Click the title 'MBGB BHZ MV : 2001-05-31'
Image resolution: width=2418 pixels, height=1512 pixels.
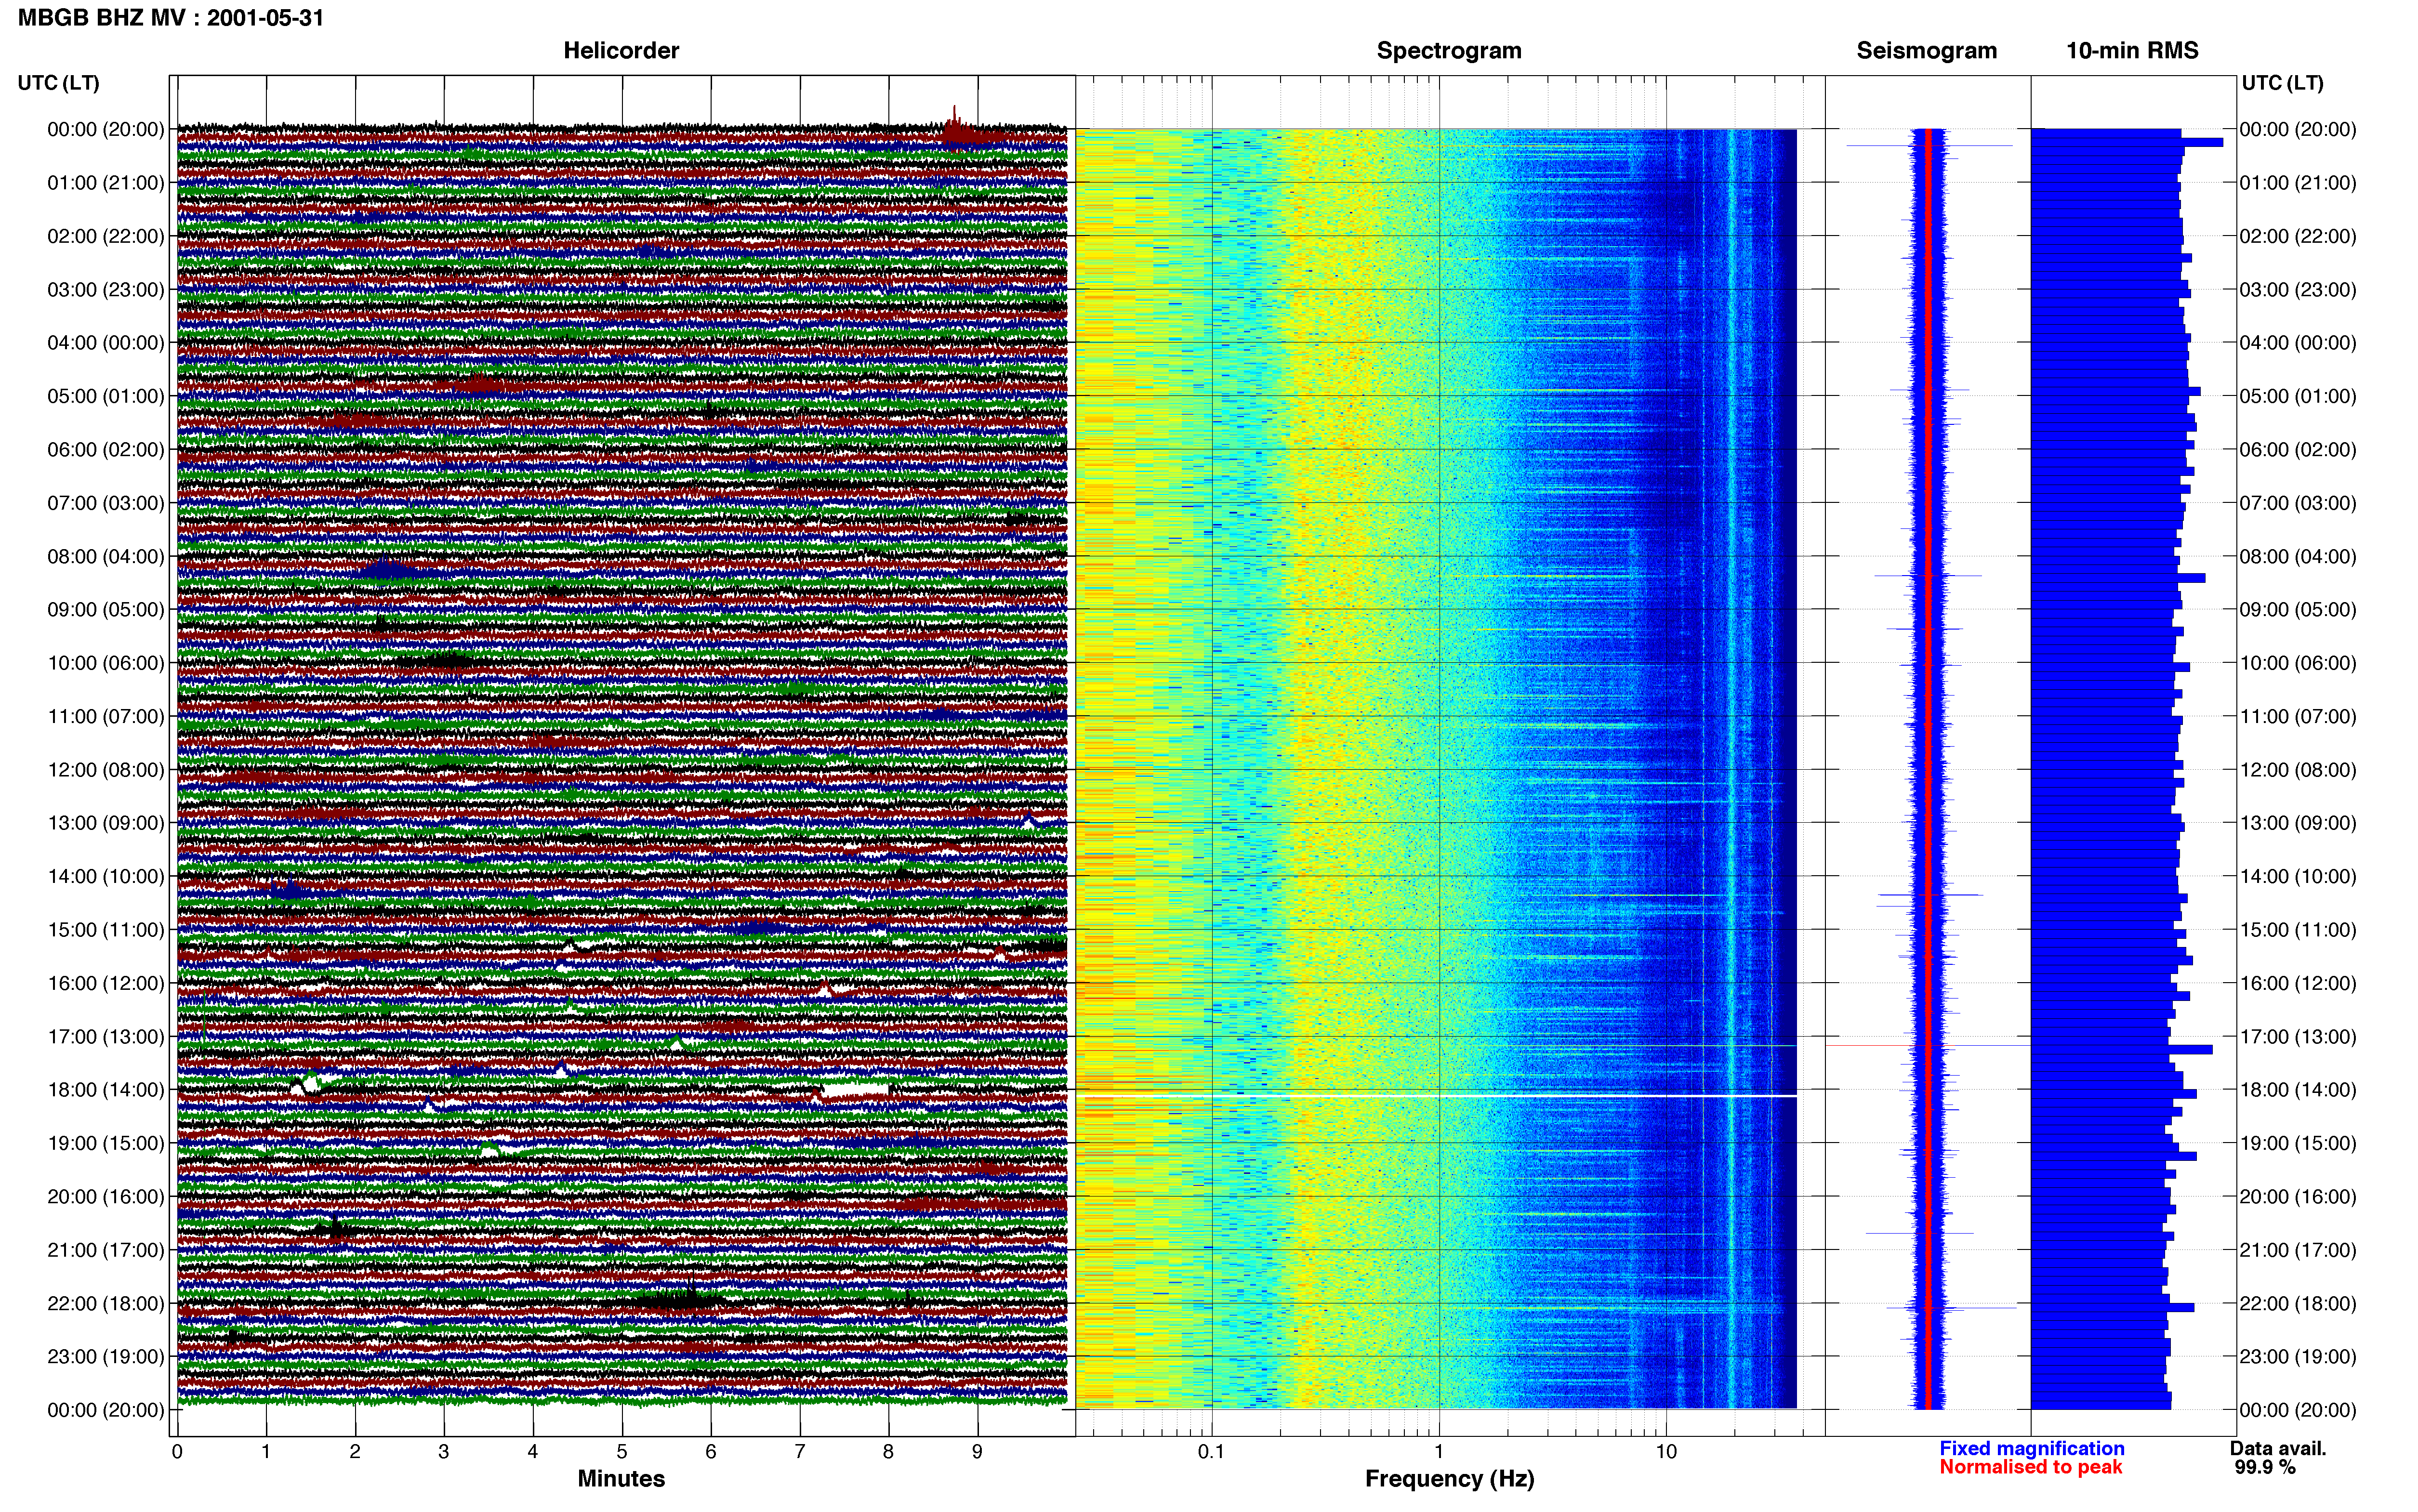[171, 18]
